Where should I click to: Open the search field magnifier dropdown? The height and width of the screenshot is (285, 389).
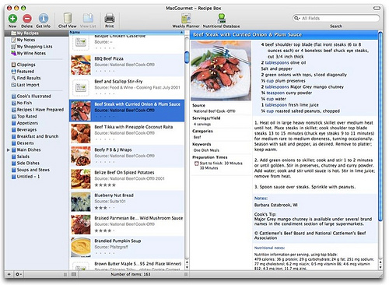(296, 18)
